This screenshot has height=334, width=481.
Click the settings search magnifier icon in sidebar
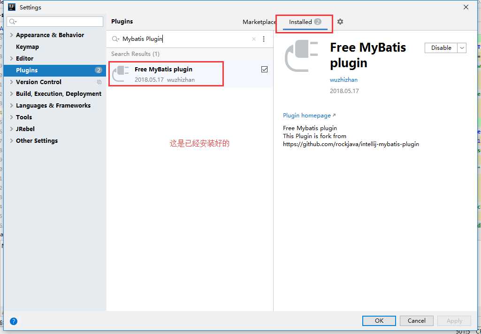pyautogui.click(x=13, y=22)
